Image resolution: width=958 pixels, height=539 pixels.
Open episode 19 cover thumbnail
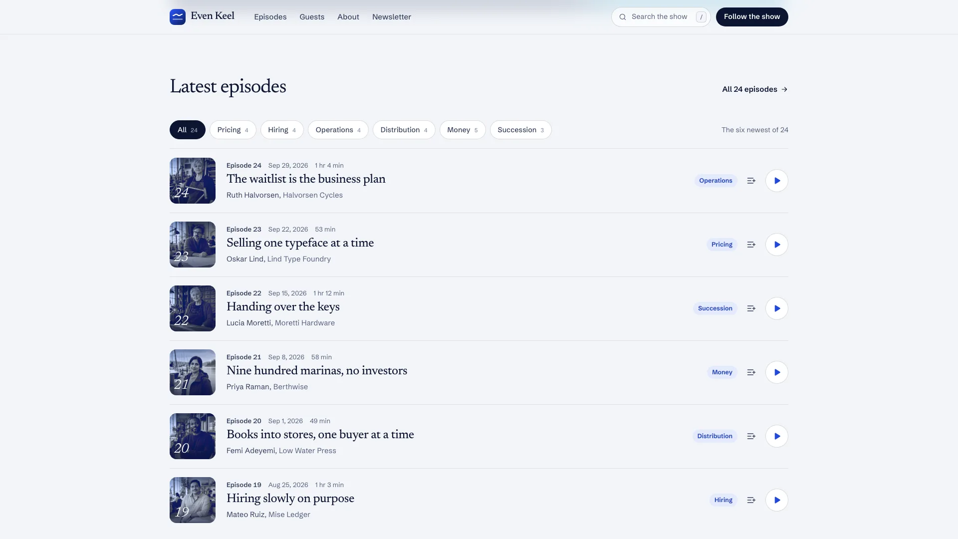193,500
